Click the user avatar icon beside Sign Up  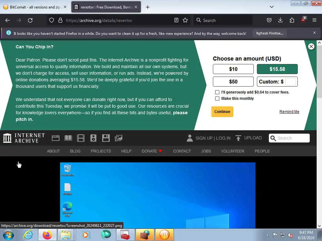pos(190,138)
